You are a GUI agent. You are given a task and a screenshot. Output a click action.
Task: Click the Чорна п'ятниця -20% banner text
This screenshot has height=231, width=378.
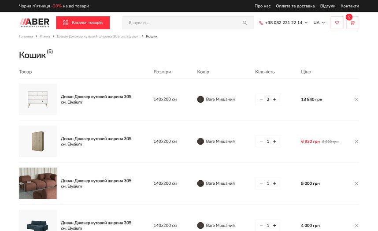tap(54, 6)
